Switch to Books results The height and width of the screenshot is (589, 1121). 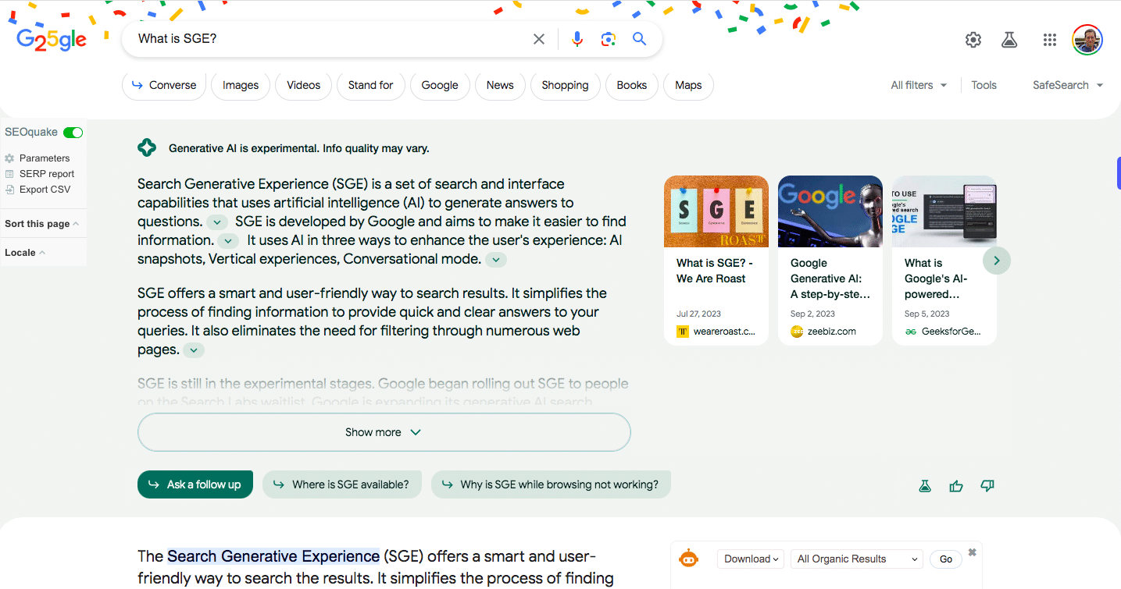[632, 85]
